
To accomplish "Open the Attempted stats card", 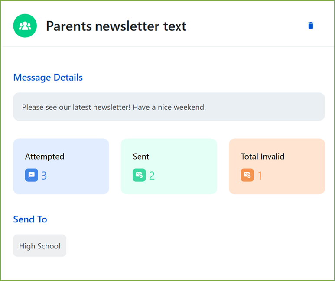I will click(x=61, y=167).
